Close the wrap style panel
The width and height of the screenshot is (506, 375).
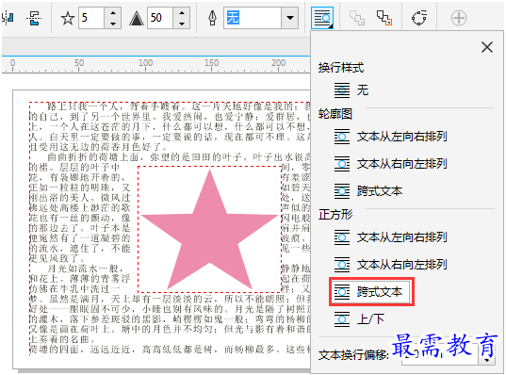pos(487,47)
